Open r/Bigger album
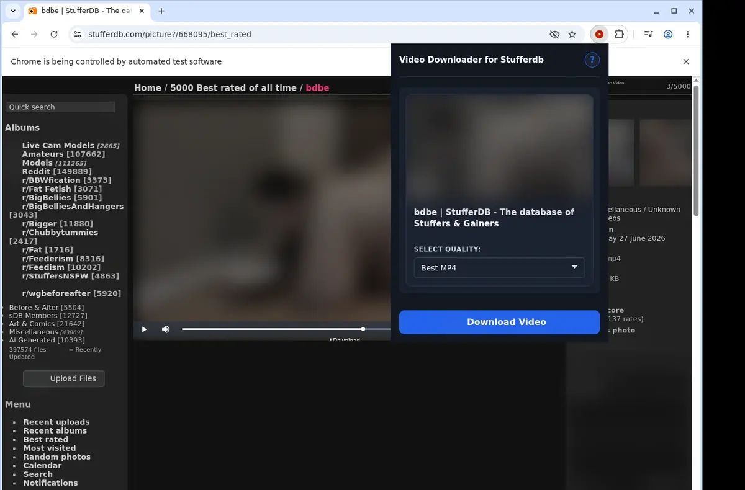745x490 pixels. [40, 223]
